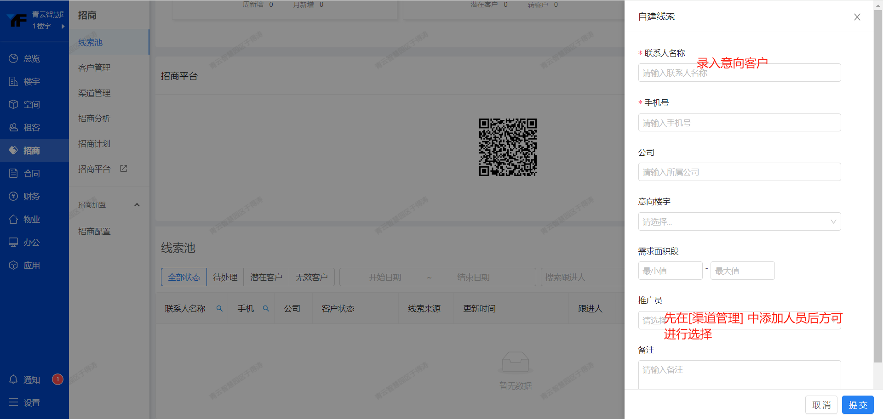Select the 空间 cube icon in sidebar
This screenshot has width=883, height=419.
[x=13, y=104]
